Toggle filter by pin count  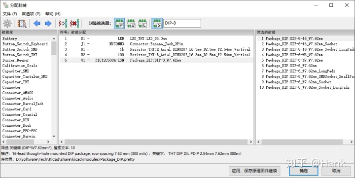[x=131, y=23]
